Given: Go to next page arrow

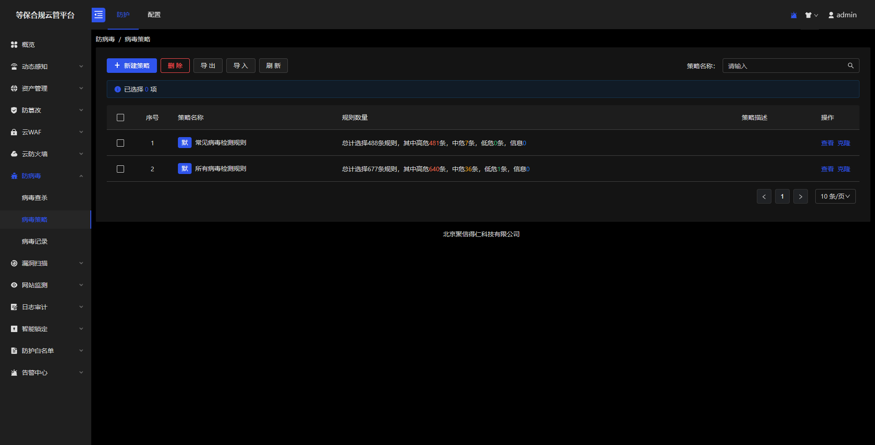Looking at the screenshot, I should point(801,196).
